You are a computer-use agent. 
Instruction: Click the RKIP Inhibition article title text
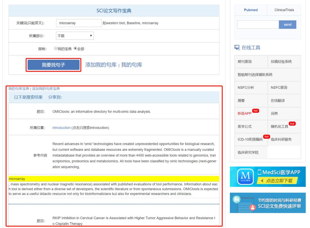(134, 221)
